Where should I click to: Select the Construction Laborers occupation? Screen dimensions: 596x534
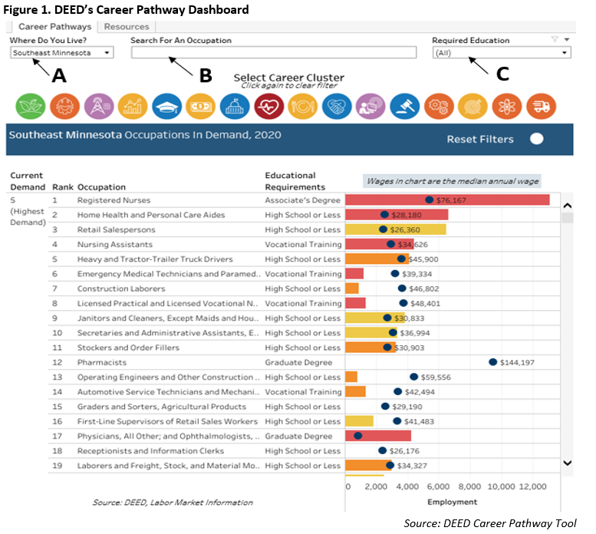coord(121,288)
